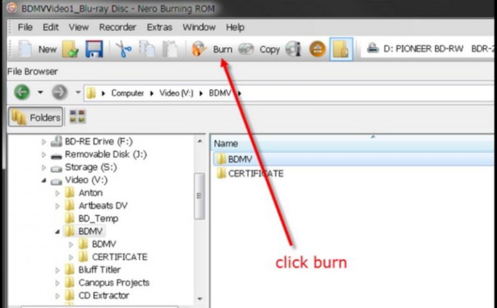Collapse the Video (V:) node
497x308 pixels.
[44, 181]
